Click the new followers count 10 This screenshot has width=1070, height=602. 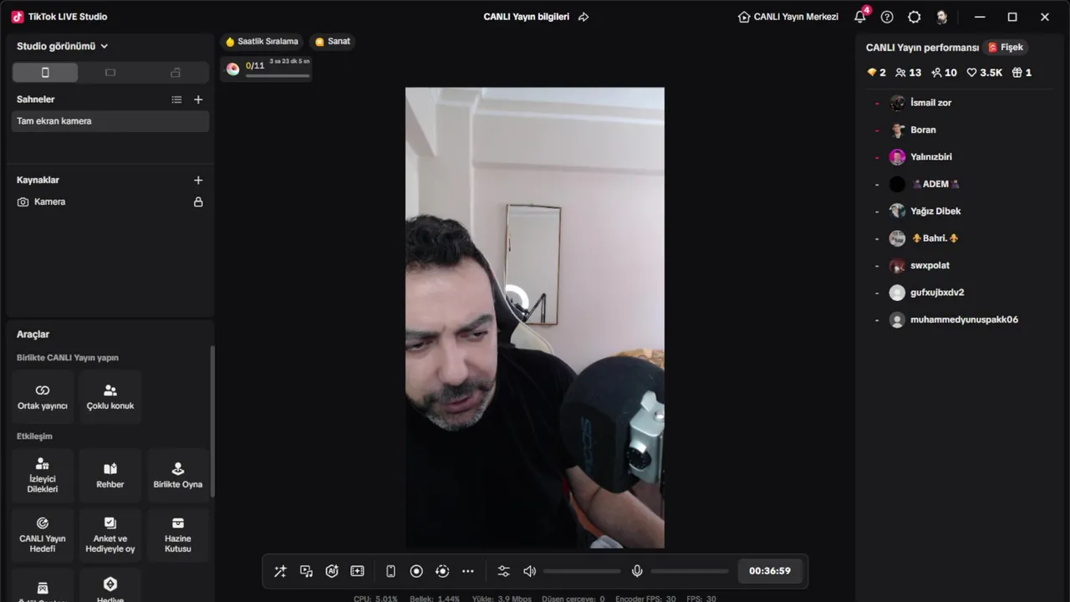click(x=944, y=73)
